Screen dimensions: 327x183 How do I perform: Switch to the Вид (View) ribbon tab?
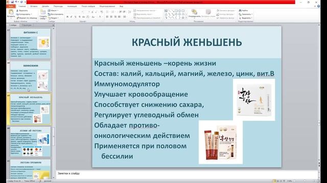121,6
